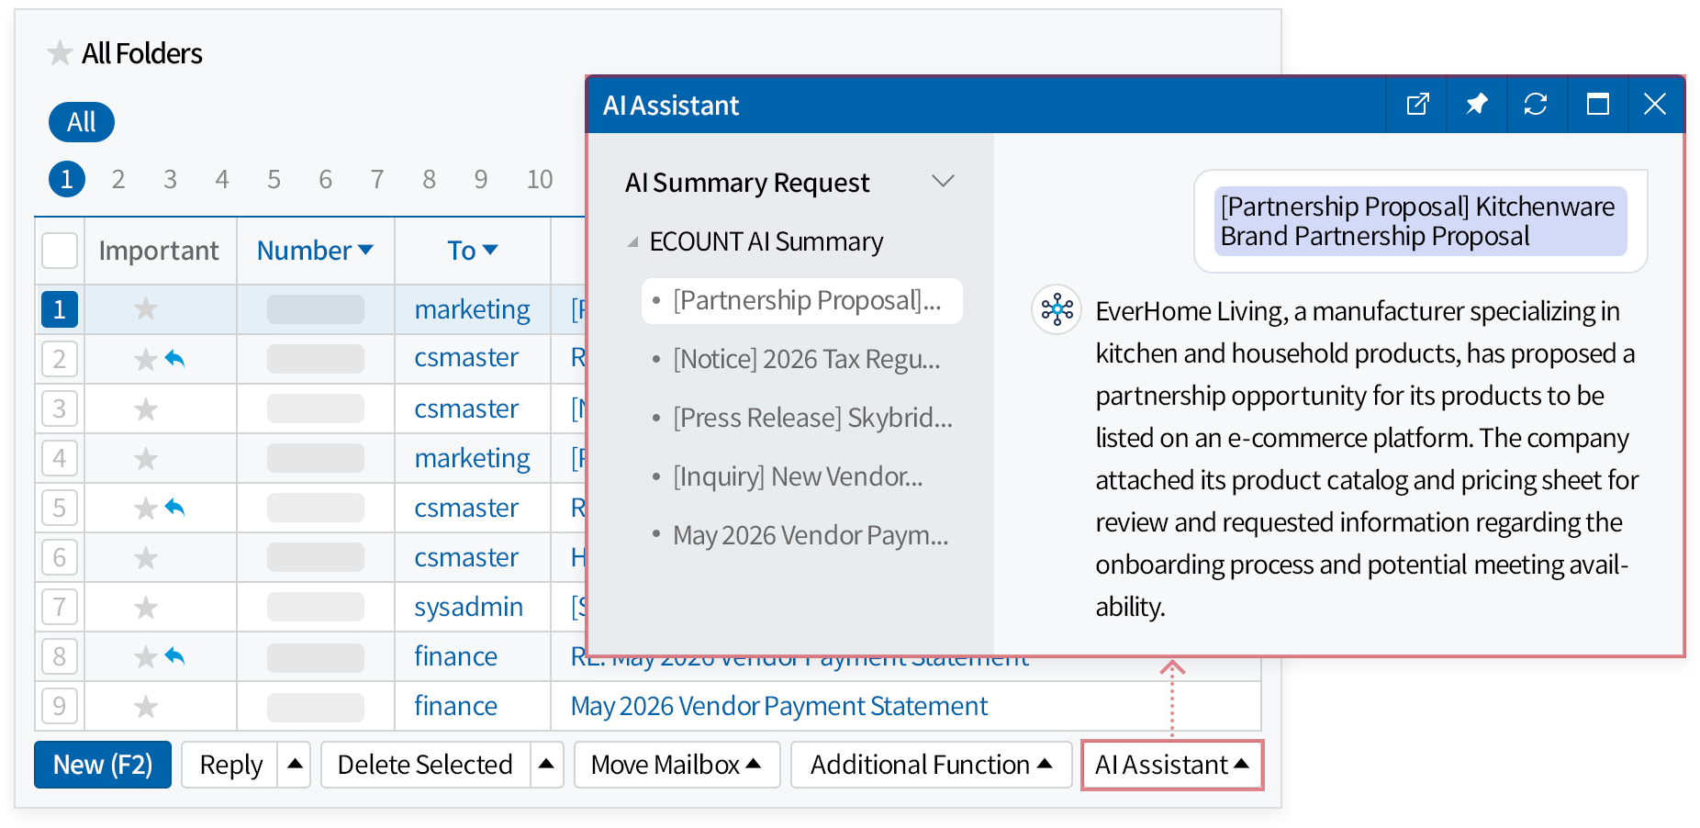
Task: Go to page 10
Action: [x=540, y=179]
